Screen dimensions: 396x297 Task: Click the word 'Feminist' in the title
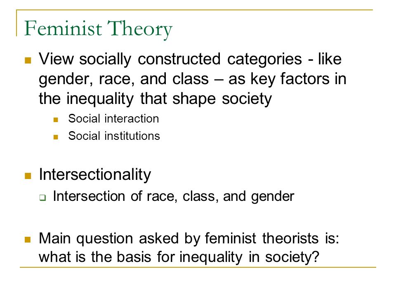coord(63,28)
